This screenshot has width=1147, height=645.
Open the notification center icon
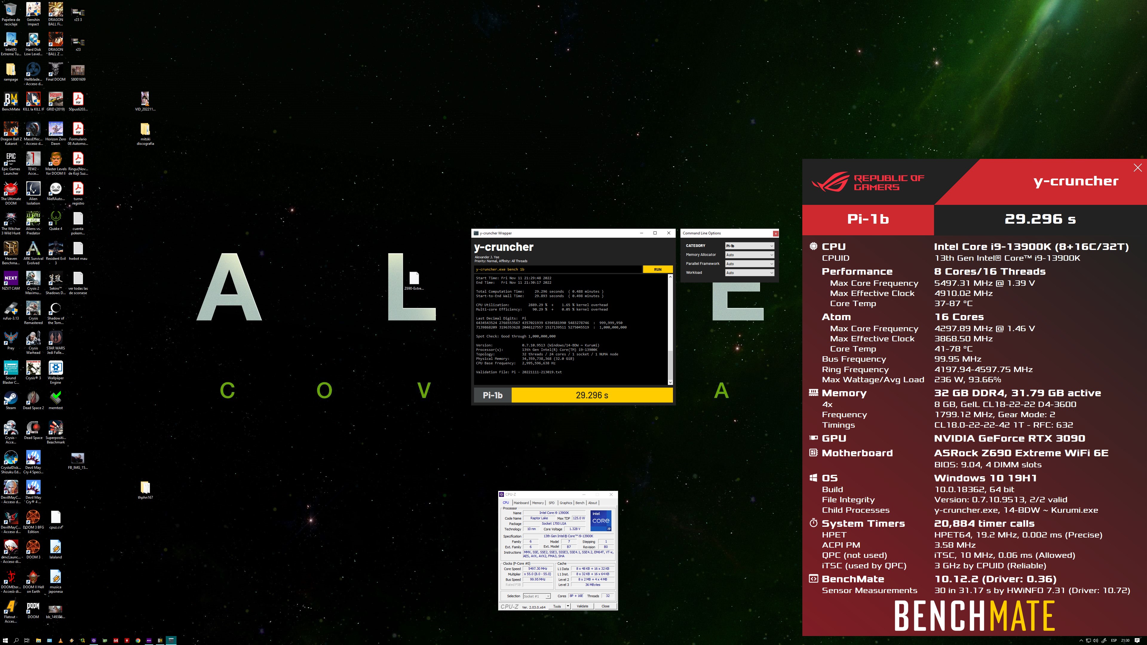(1137, 641)
